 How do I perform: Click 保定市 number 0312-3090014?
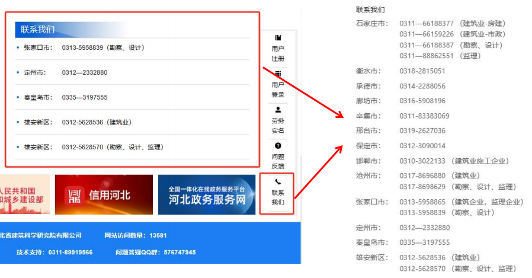pos(422,146)
